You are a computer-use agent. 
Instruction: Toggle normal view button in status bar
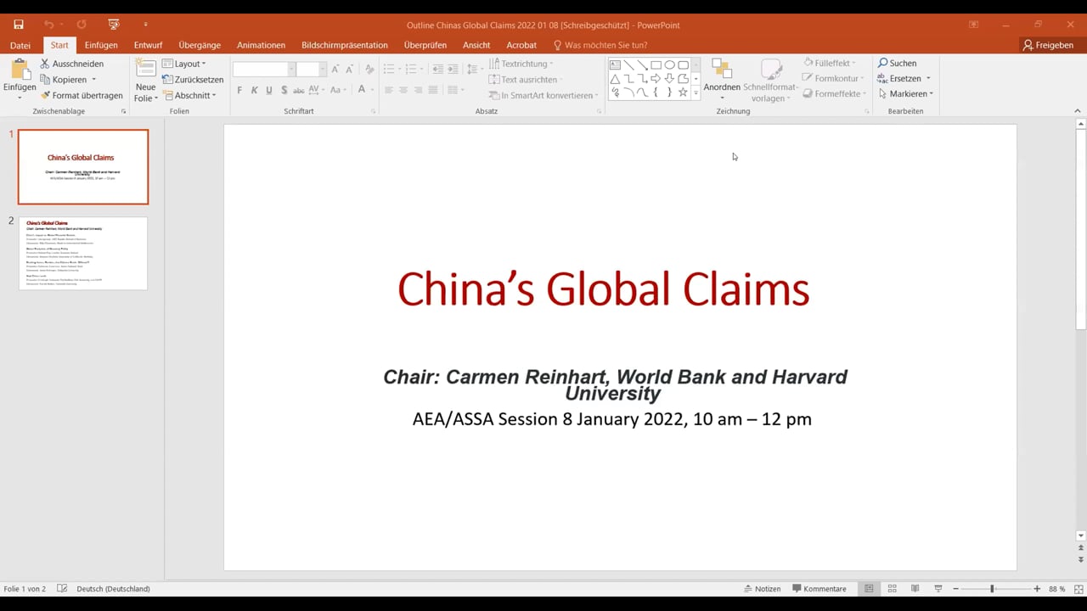point(869,589)
